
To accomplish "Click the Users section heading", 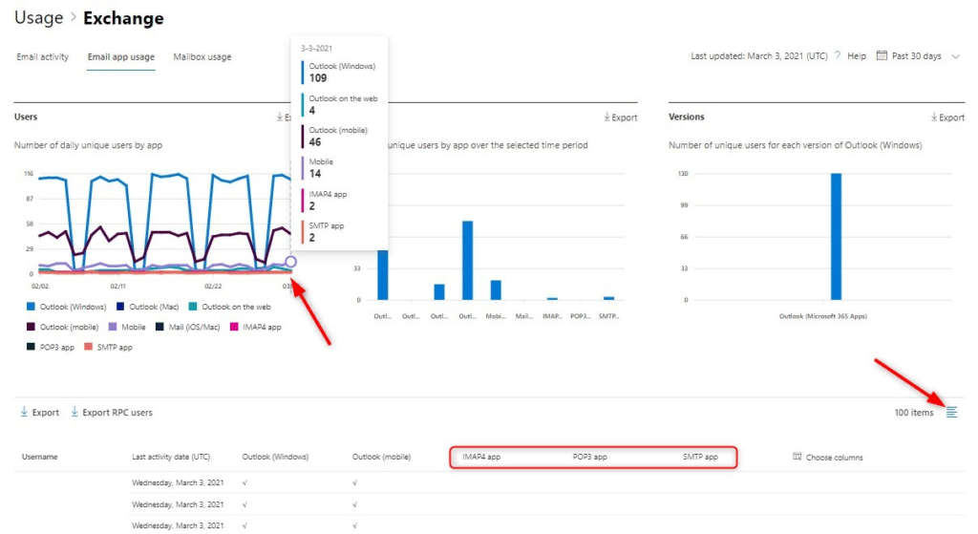I will click(x=26, y=117).
